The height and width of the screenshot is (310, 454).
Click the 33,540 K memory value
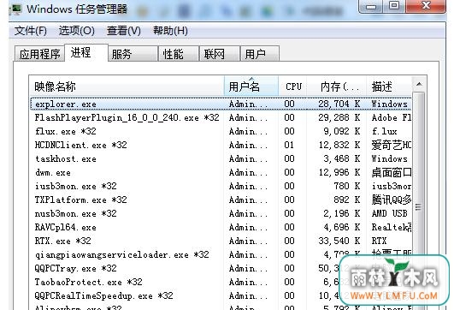(x=339, y=241)
